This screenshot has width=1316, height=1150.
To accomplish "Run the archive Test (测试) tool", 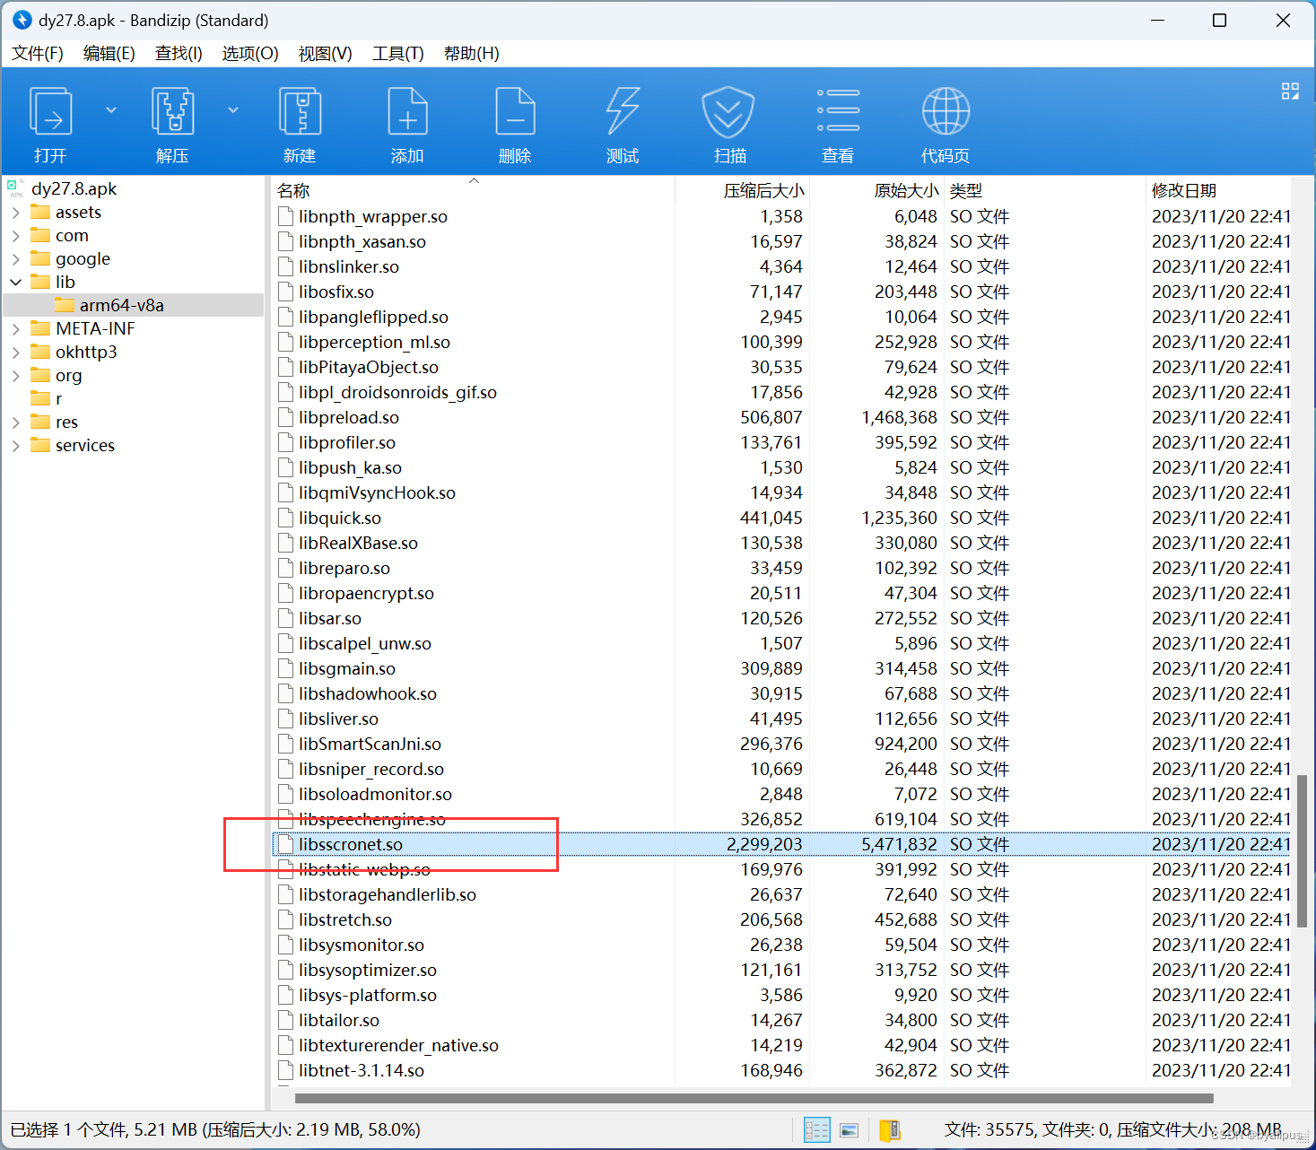I will tap(623, 112).
